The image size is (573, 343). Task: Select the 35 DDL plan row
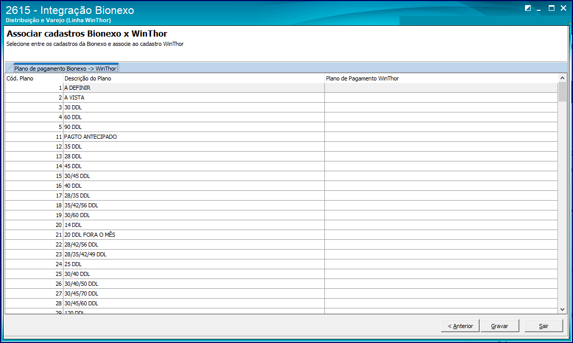coord(282,146)
